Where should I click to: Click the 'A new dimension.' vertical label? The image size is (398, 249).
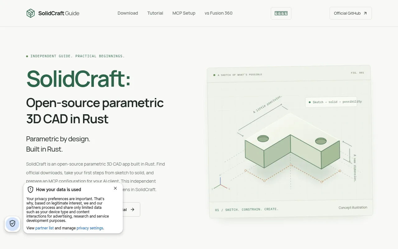[355, 168]
